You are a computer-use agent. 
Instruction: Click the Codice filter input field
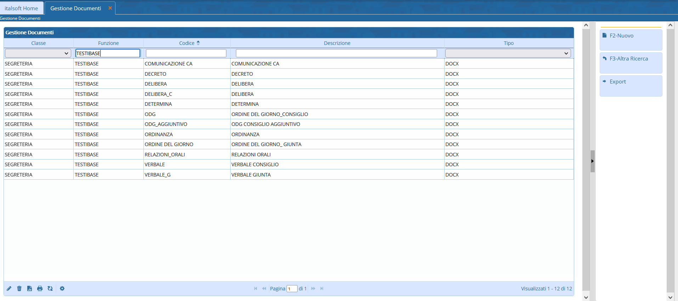coord(186,53)
